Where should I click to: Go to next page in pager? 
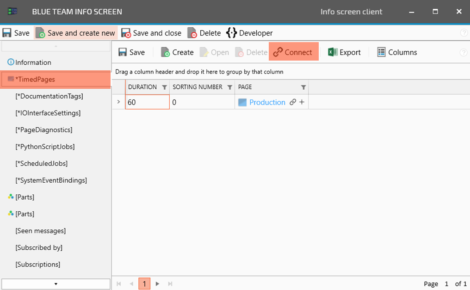click(157, 284)
